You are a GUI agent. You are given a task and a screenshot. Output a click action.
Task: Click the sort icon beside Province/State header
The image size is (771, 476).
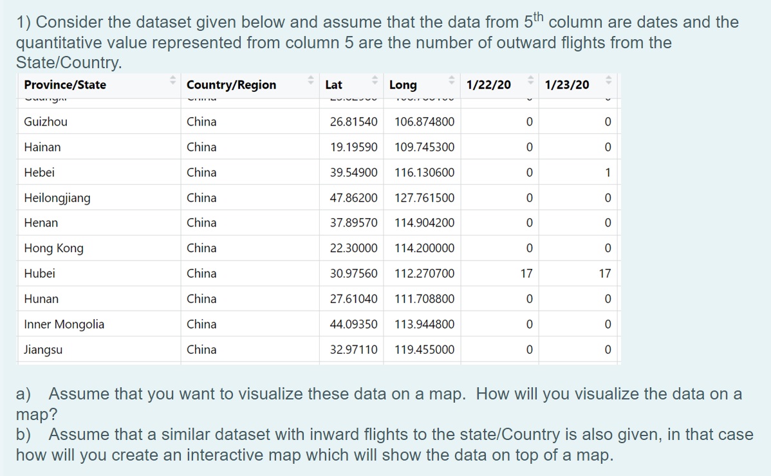click(172, 82)
